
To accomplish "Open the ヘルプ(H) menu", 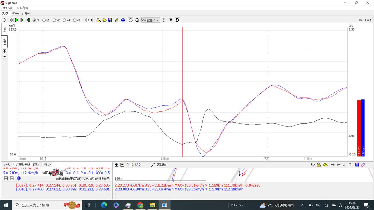I will point(22,8).
